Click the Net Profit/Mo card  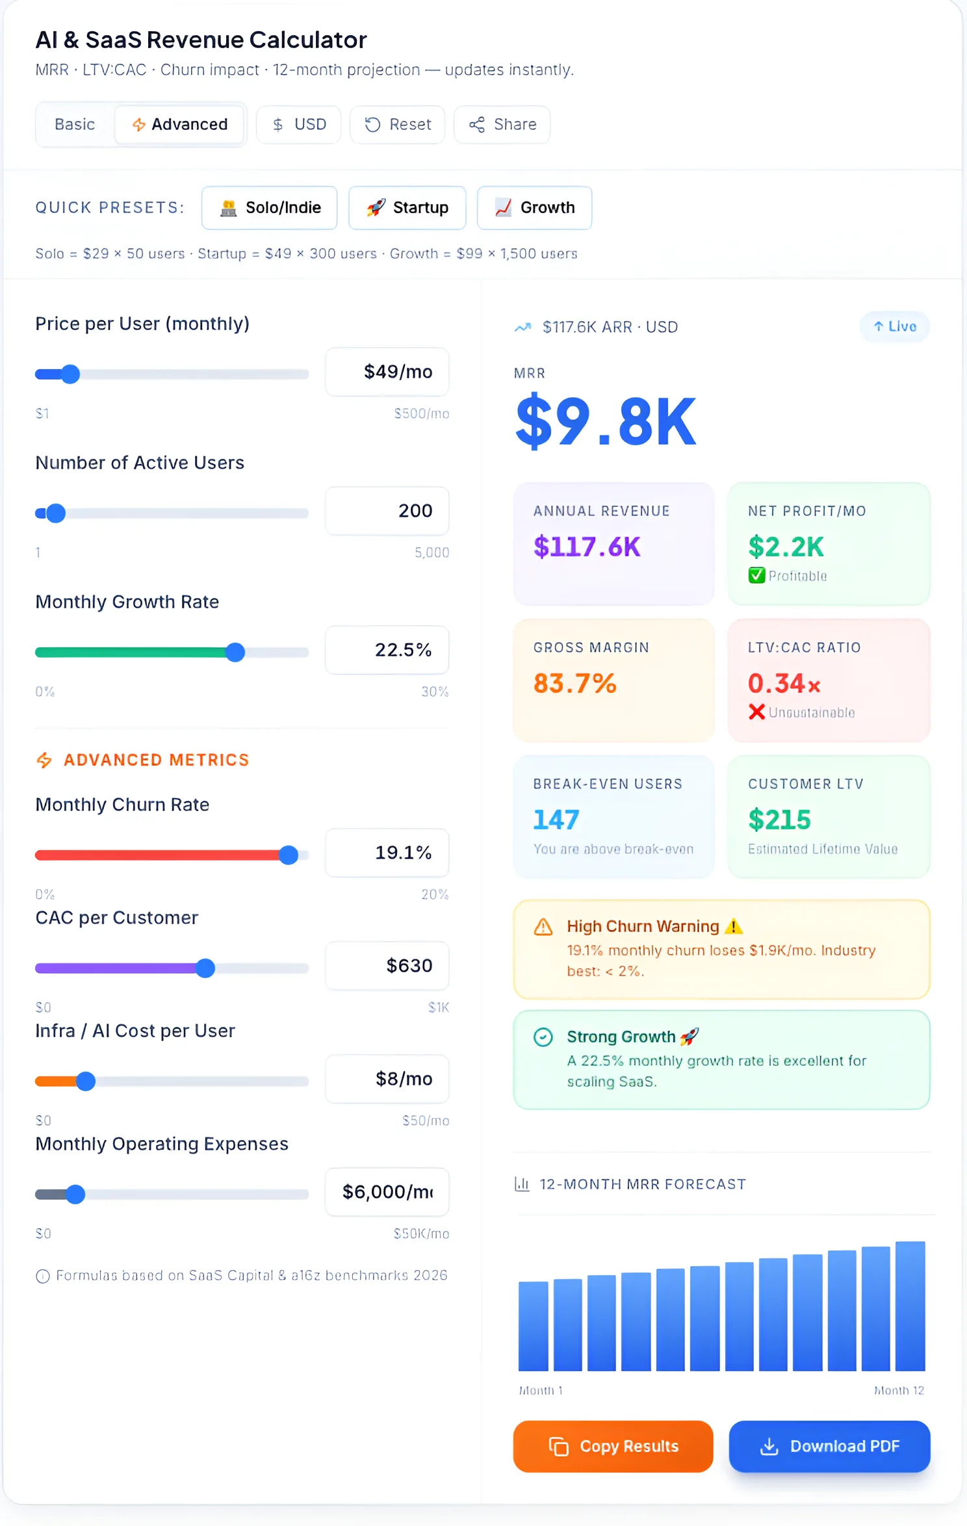[x=829, y=543]
